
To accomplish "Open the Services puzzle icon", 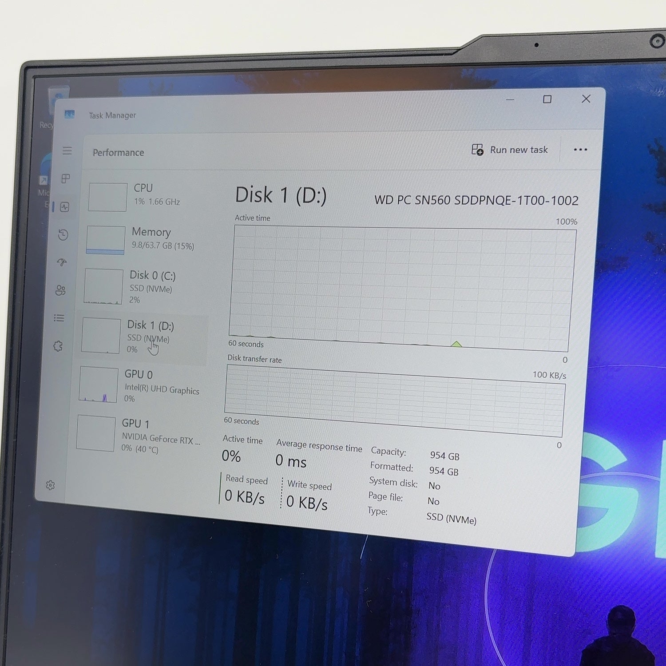I will point(58,346).
